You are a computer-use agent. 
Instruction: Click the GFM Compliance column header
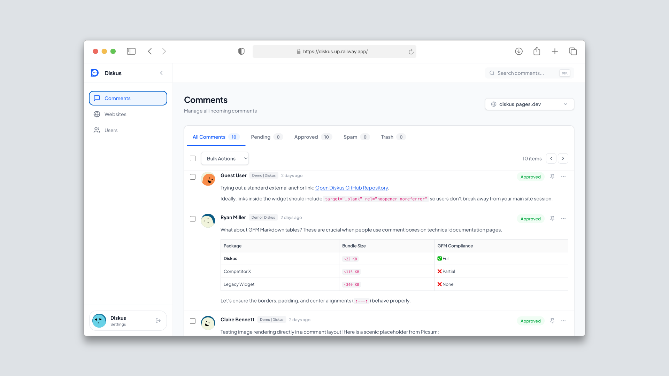click(501, 246)
